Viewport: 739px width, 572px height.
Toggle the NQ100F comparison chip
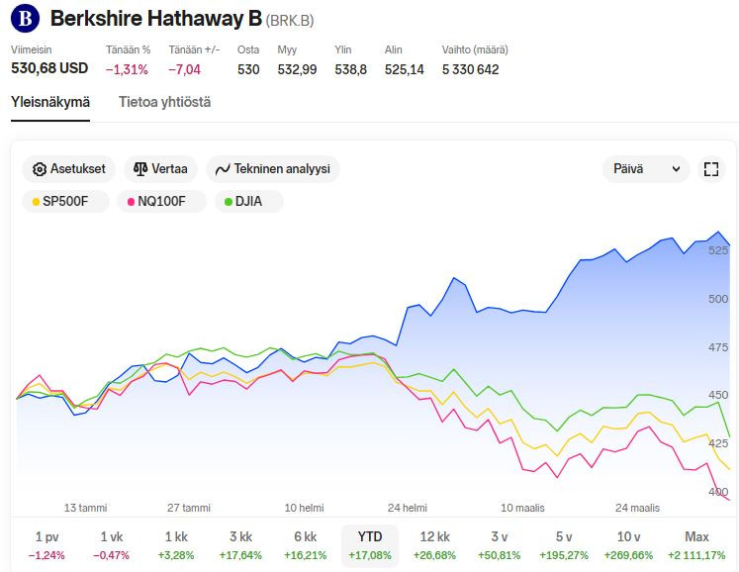pyautogui.click(x=161, y=201)
